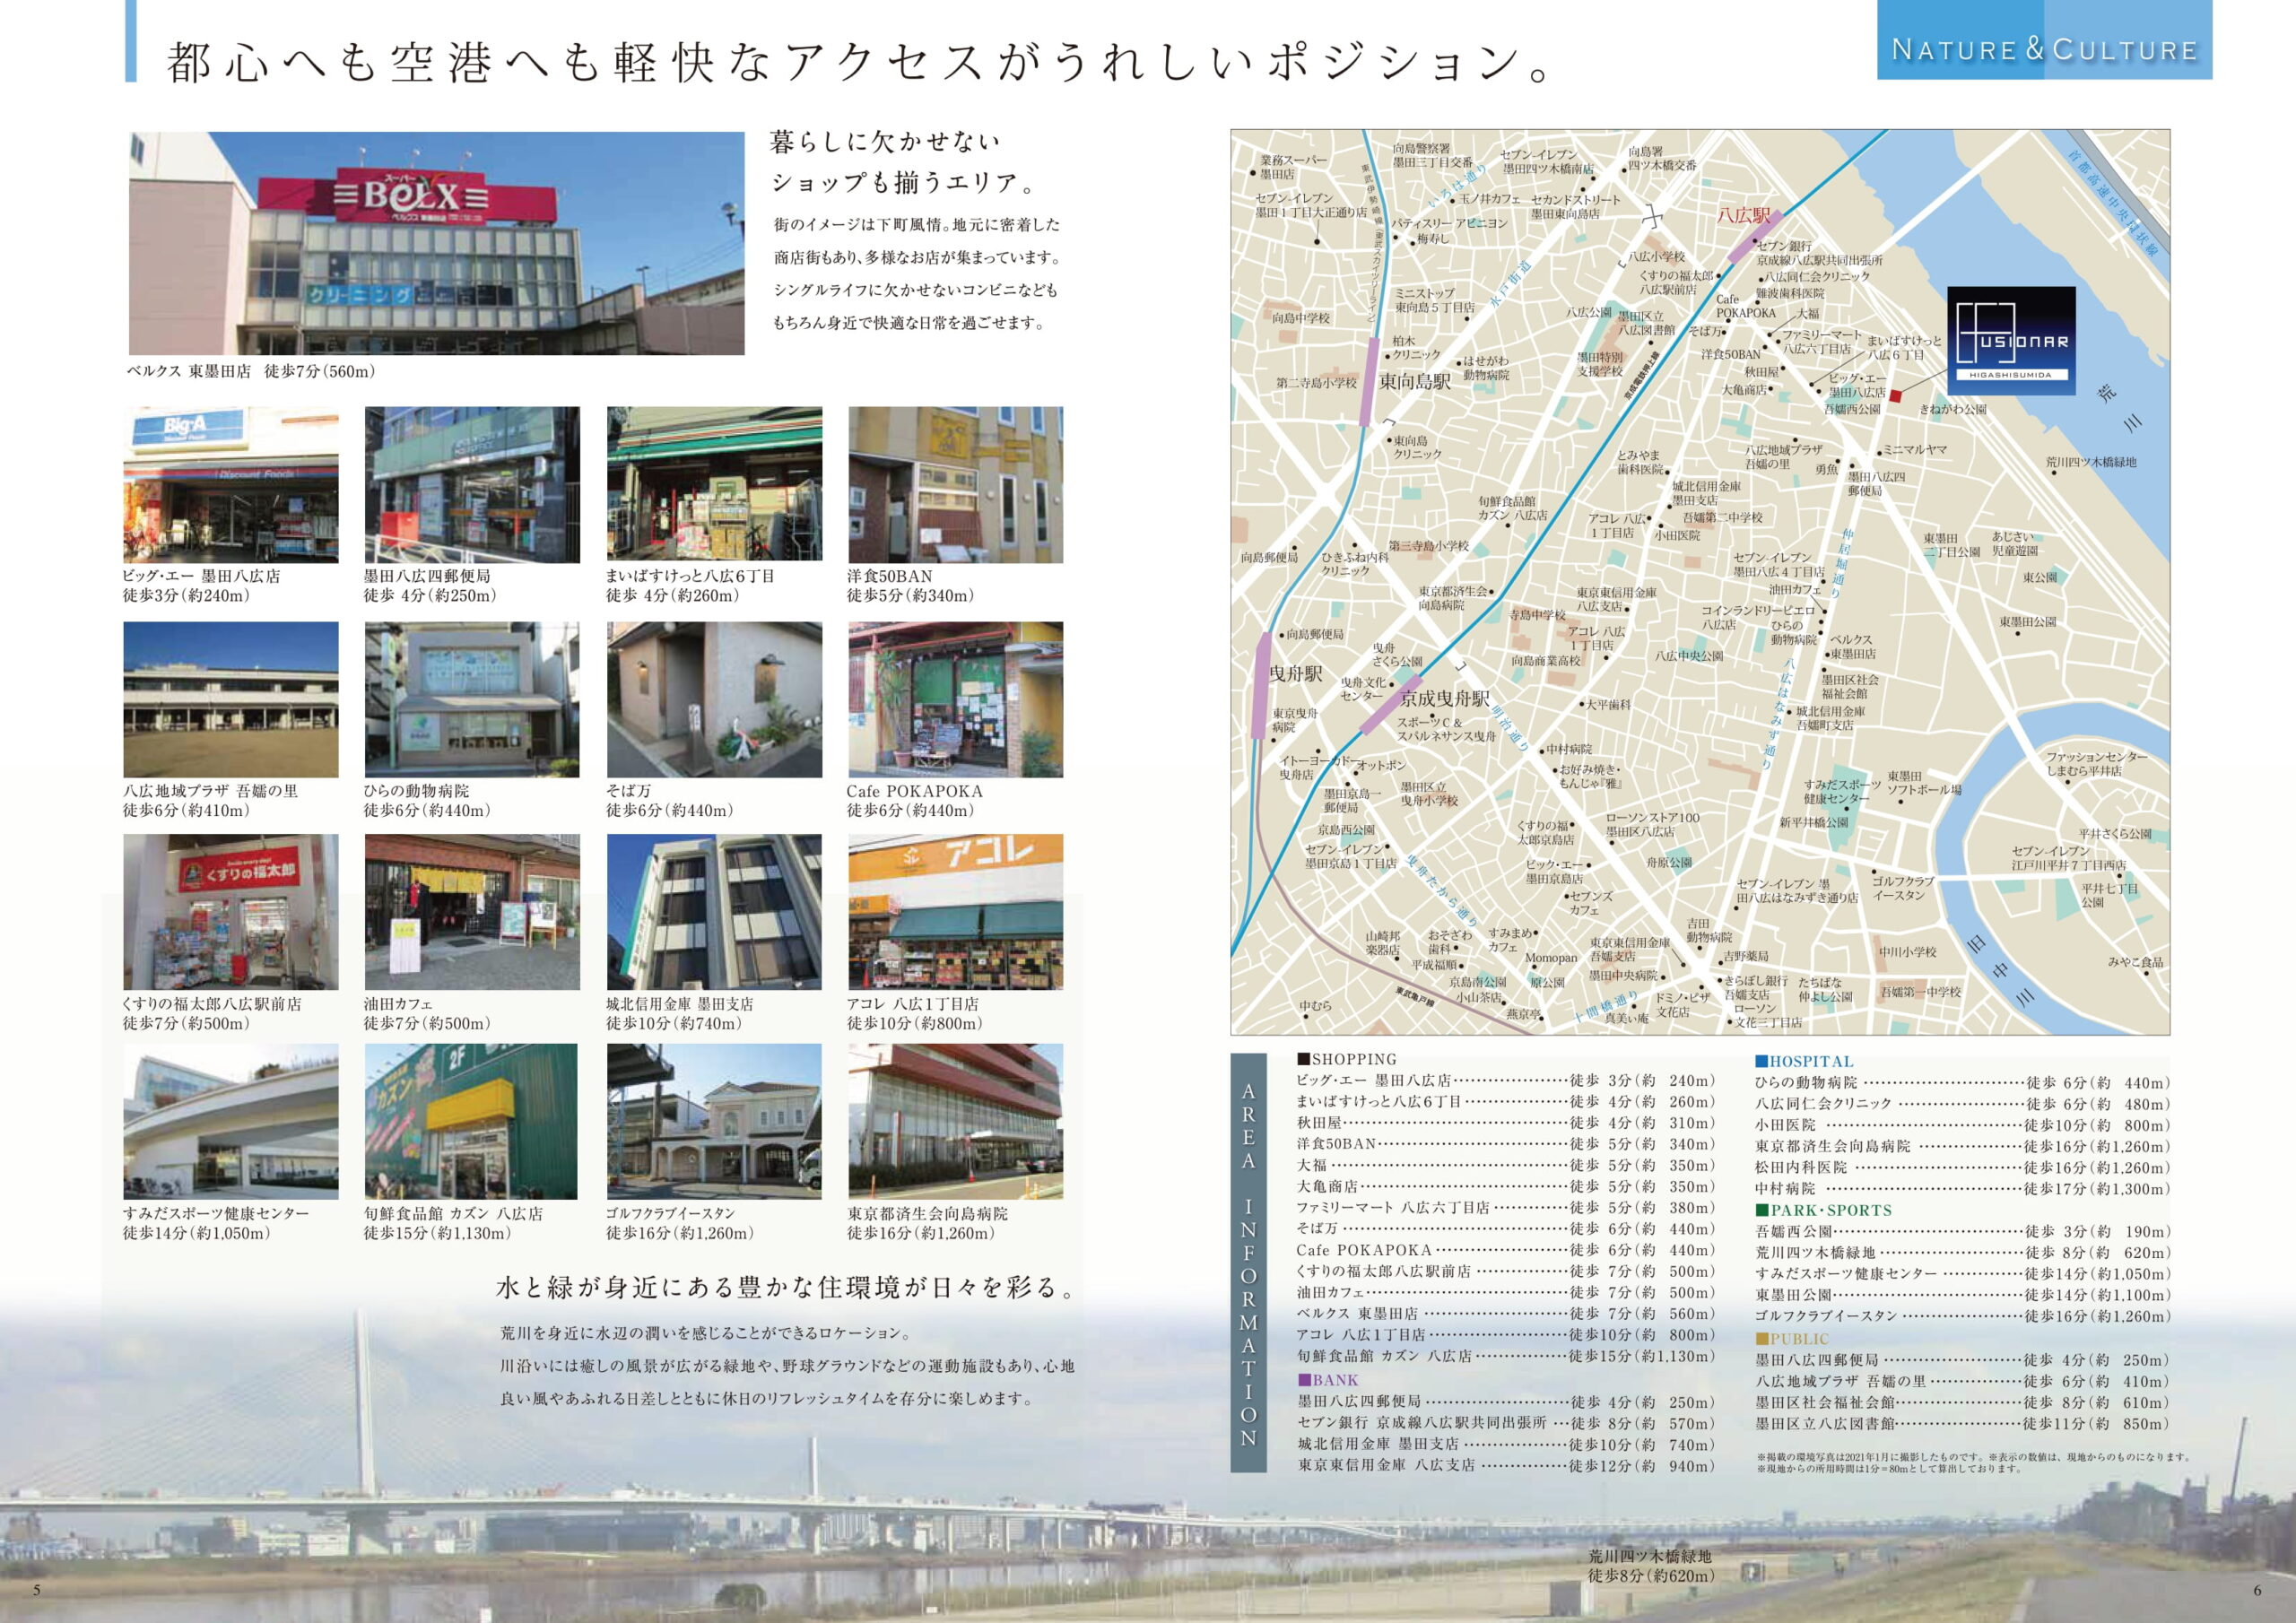Open the 旬鮮食品館 カズン 八広店 photo
Screen dimensions: 2296x1623
(472, 1122)
